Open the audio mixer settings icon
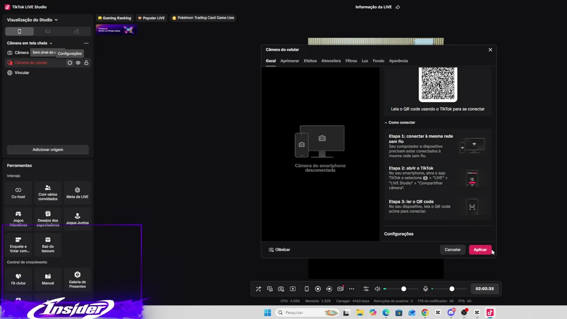Image resolution: width=567 pixels, height=319 pixels. click(x=366, y=289)
